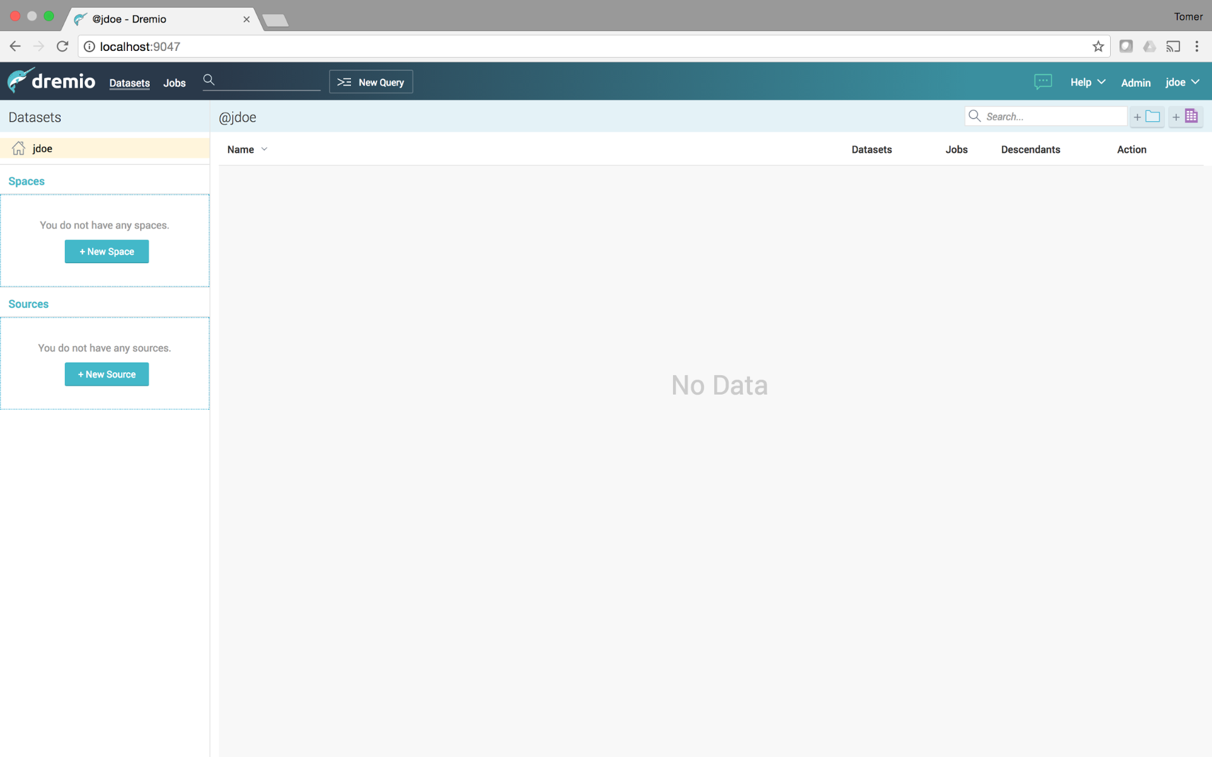Click the jdoe home icon in the sidebar
This screenshot has width=1212, height=757.
click(19, 148)
